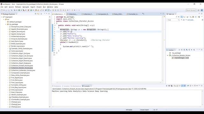Toggle Hide Static Members in Outline toolbar
This screenshot has width=204, height=114.
pos(189,50)
